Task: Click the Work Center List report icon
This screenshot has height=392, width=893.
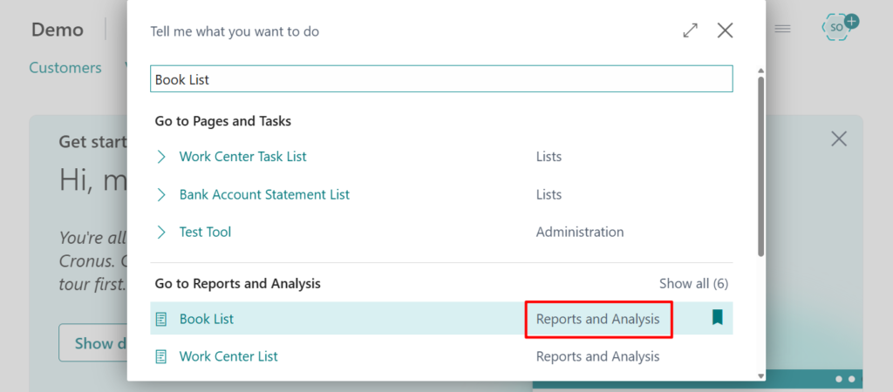Action: (x=161, y=357)
